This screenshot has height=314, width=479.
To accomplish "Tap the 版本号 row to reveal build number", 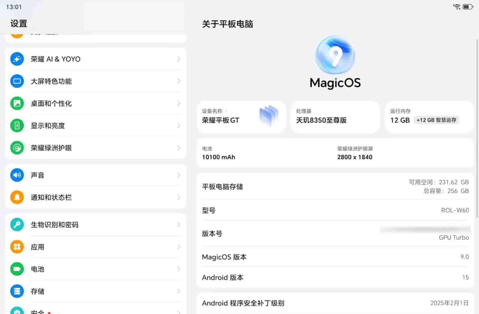I will (335, 233).
